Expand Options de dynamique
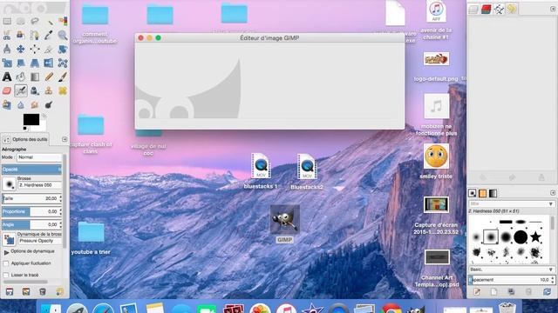The height and width of the screenshot is (313, 558). pos(6,252)
